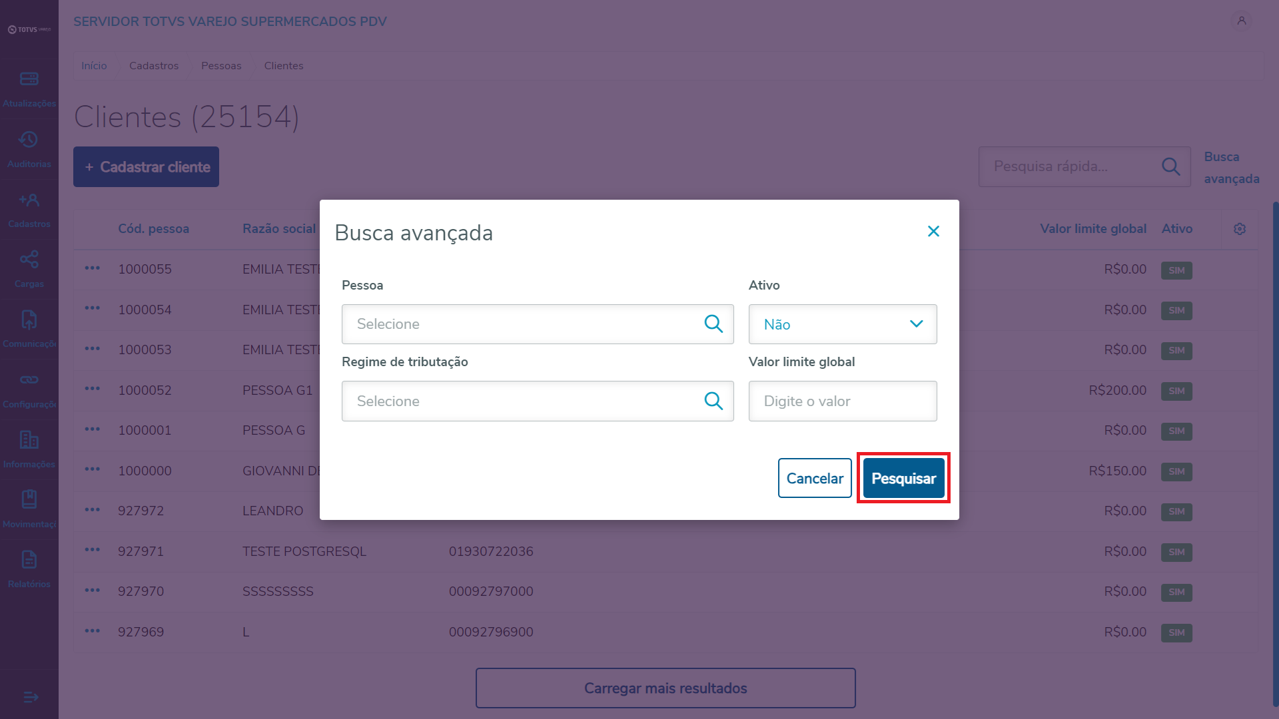
Task: Open the Ativo dropdown showing Não
Action: click(843, 324)
